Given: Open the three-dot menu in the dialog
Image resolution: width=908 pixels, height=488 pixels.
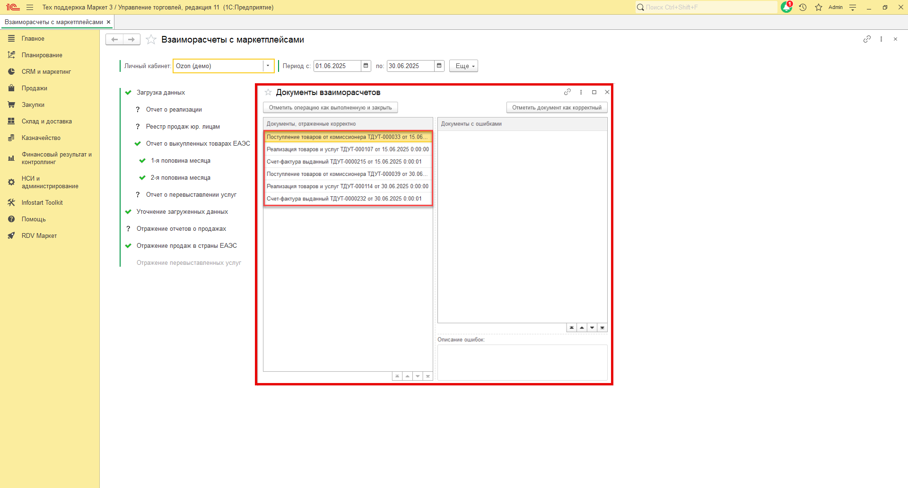Looking at the screenshot, I should [581, 92].
